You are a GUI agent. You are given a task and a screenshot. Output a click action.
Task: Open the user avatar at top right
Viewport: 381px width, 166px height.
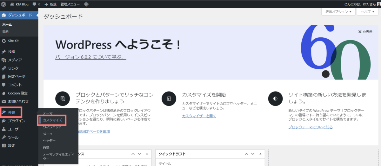(x=378, y=4)
